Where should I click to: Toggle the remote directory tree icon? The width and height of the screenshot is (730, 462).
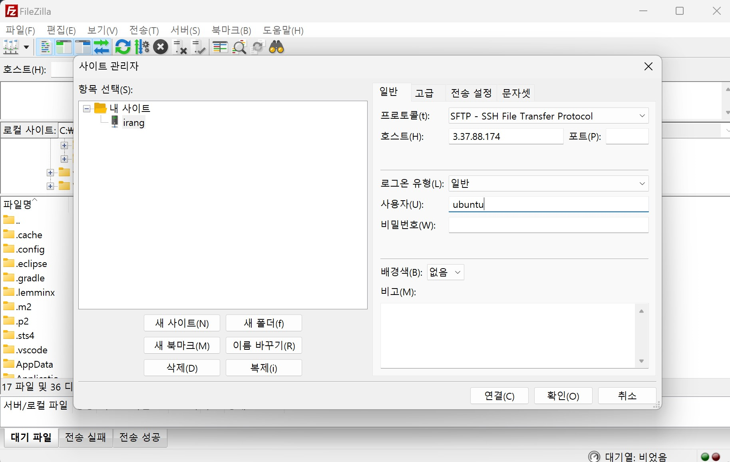point(83,47)
